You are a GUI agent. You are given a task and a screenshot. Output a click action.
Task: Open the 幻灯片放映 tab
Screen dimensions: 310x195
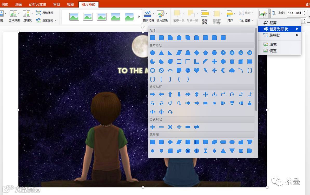coord(38,4)
